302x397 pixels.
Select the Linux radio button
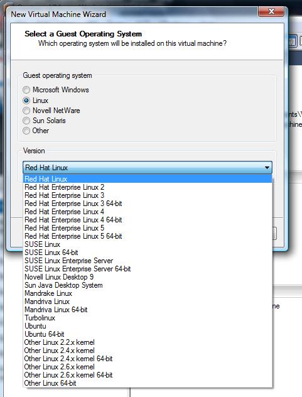(x=26, y=101)
